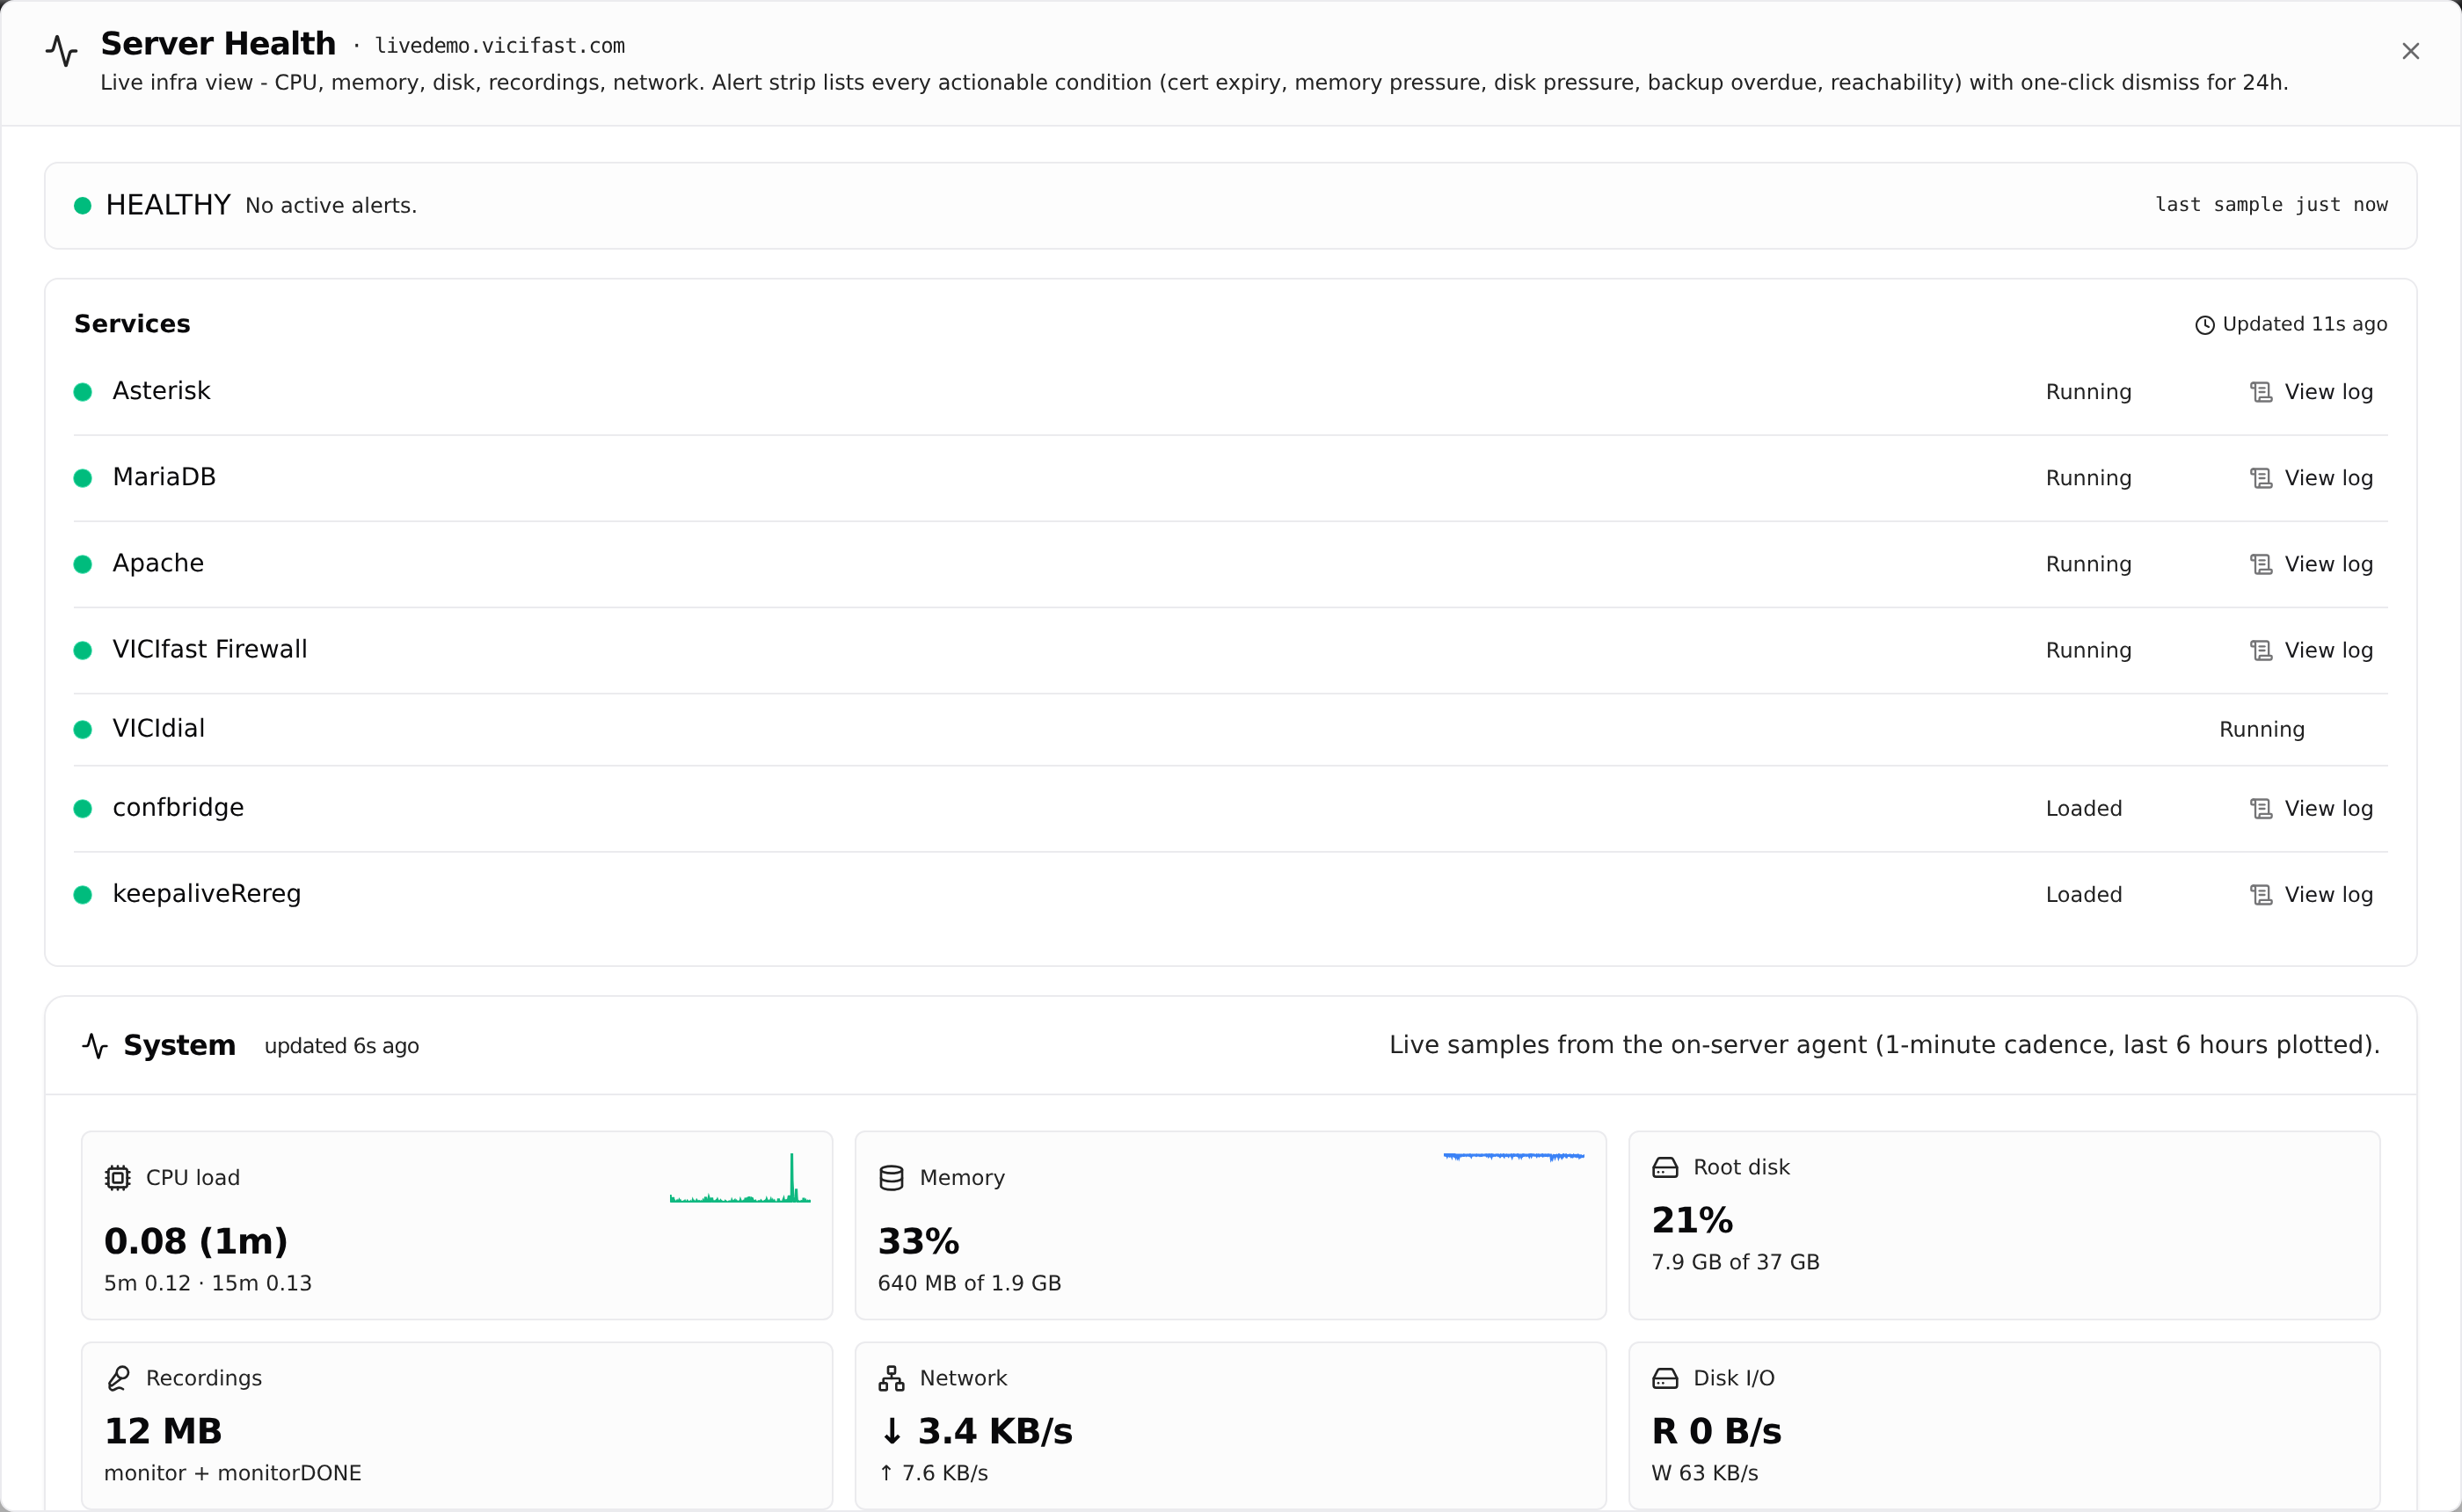Image resolution: width=2462 pixels, height=1512 pixels.
Task: Click the Root disk drive icon
Action: (x=1665, y=1167)
